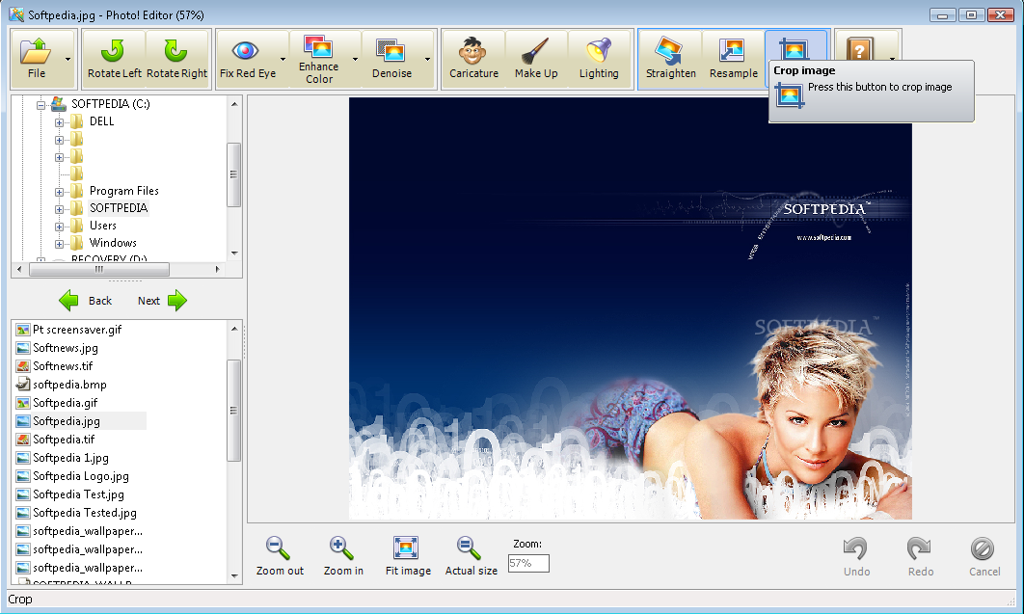Show image at Actual size
This screenshot has height=614, width=1024.
coord(471,556)
